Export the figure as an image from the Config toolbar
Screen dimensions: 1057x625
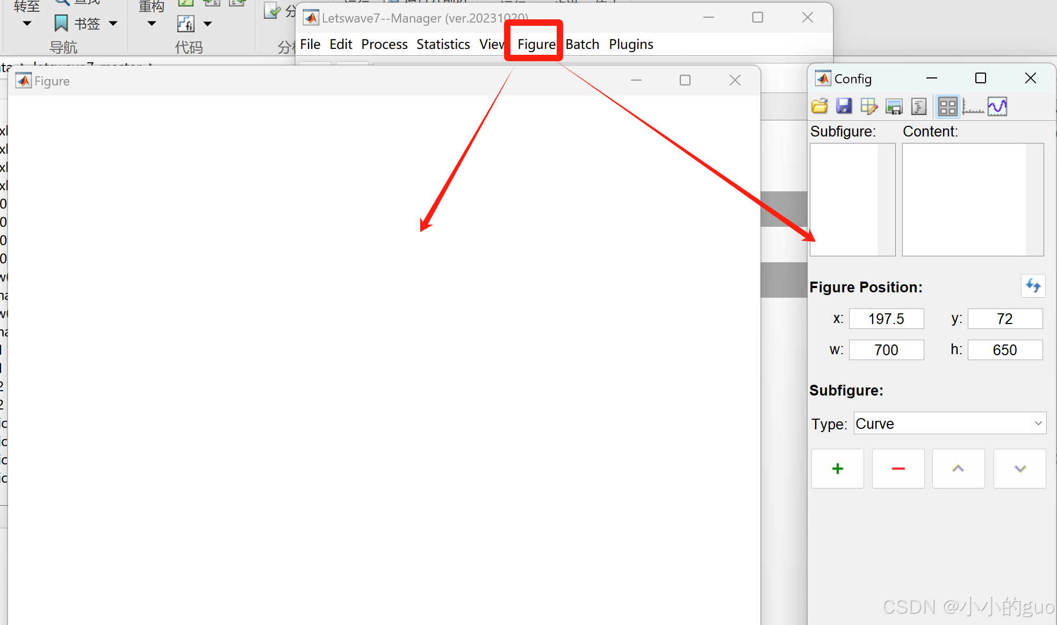pyautogui.click(x=894, y=106)
